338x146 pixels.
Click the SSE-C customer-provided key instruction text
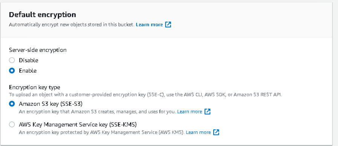click(x=145, y=94)
